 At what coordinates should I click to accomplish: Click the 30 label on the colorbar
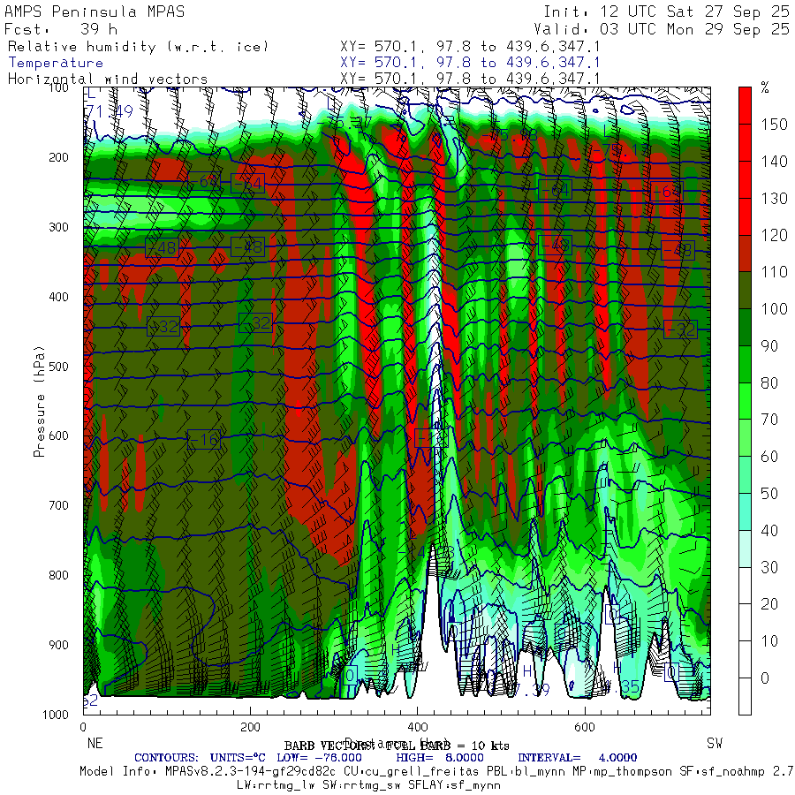[769, 567]
